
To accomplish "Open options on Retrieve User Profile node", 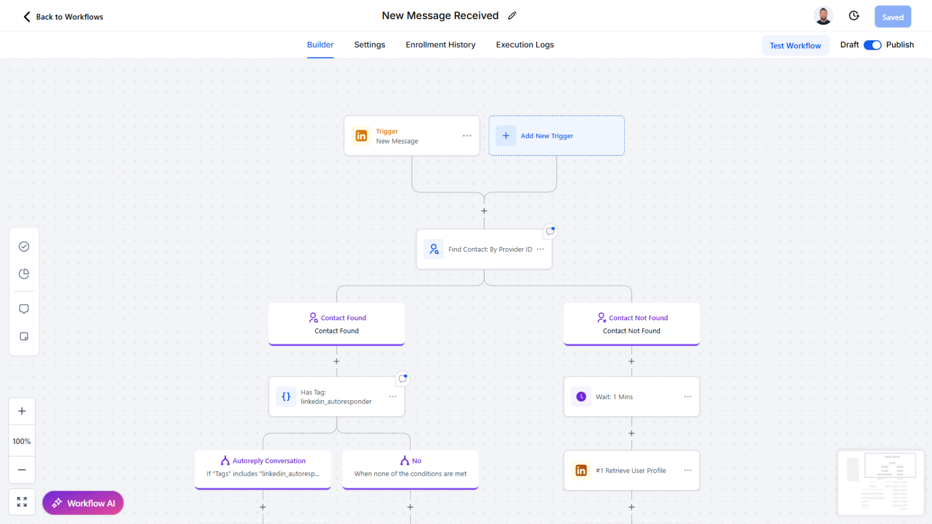I will coord(687,470).
